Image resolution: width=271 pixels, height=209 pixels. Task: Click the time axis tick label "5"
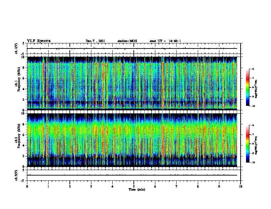tap(134, 186)
